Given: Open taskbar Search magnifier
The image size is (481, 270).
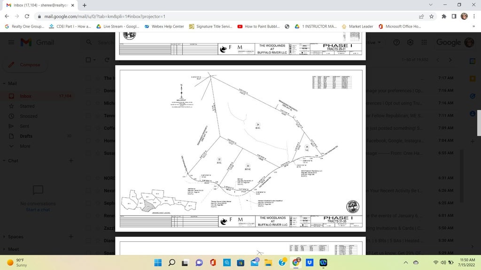Looking at the screenshot, I should pyautogui.click(x=172, y=262).
